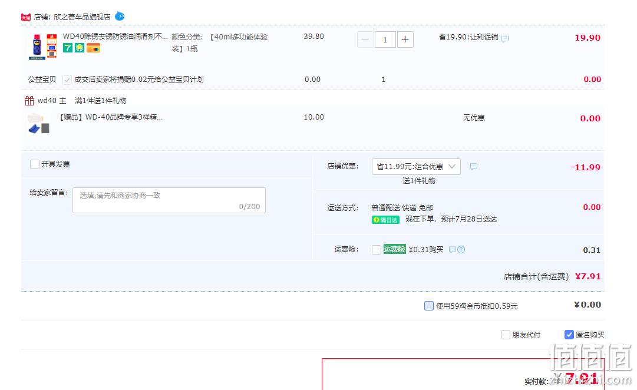Click the blue chat bubble icon next to store name
The height and width of the screenshot is (390, 637).
tap(120, 16)
